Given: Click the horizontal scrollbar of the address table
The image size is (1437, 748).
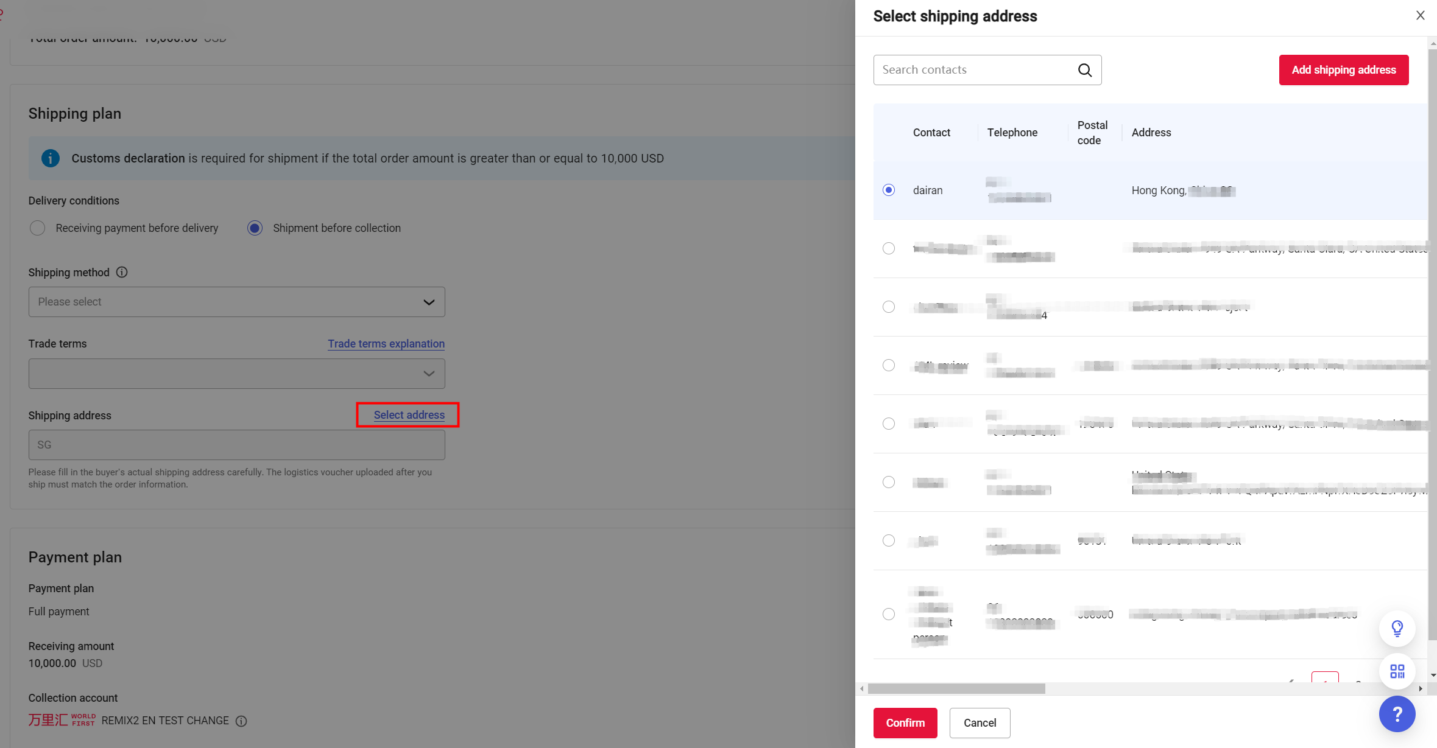Looking at the screenshot, I should coord(956,688).
